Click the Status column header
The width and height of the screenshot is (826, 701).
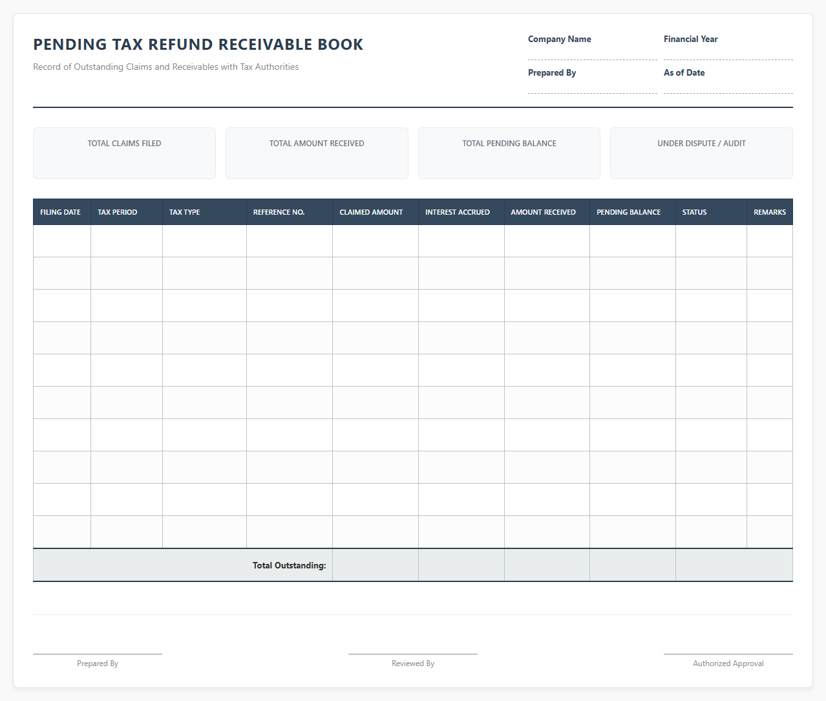(711, 212)
